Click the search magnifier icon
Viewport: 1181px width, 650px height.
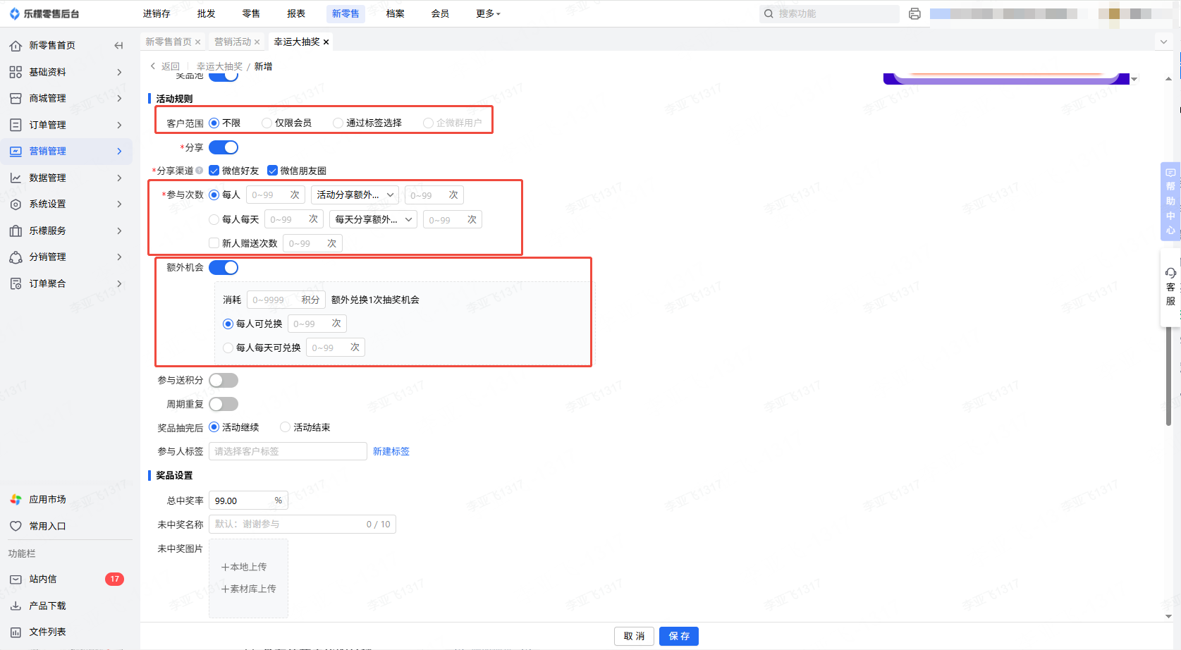pos(769,13)
